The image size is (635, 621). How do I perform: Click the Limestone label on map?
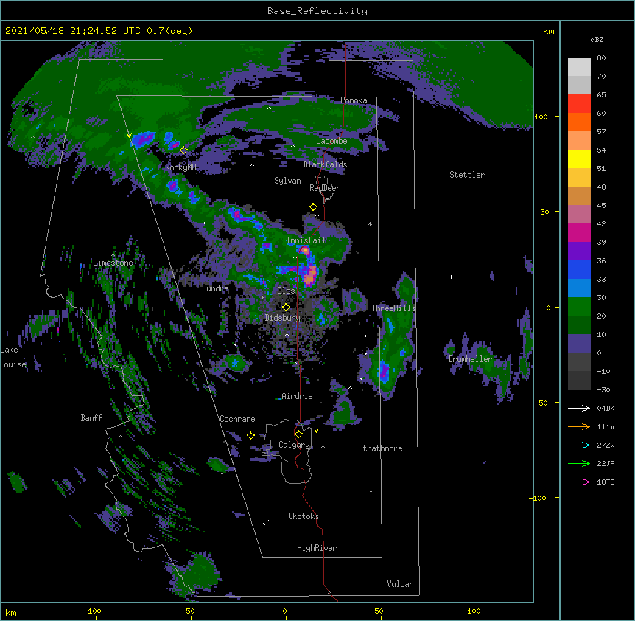click(x=113, y=263)
